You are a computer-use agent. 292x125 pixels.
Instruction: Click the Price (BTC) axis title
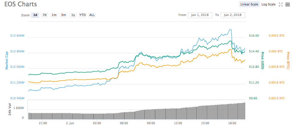click(288, 61)
